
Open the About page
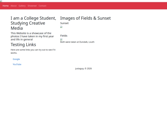click(14, 6)
